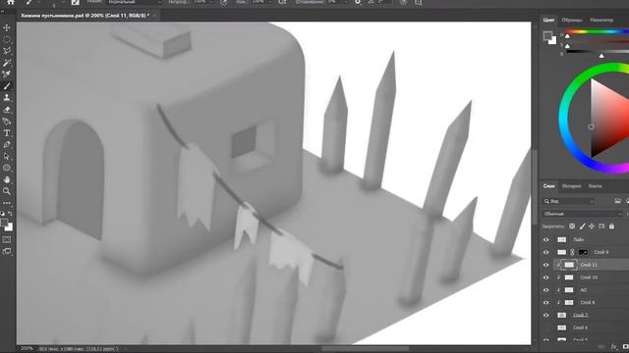Select the Слой 8 layer name

(588, 303)
